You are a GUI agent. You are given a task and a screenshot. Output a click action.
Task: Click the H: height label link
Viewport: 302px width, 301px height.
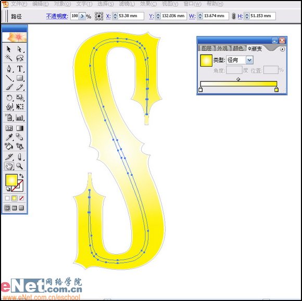click(x=240, y=16)
